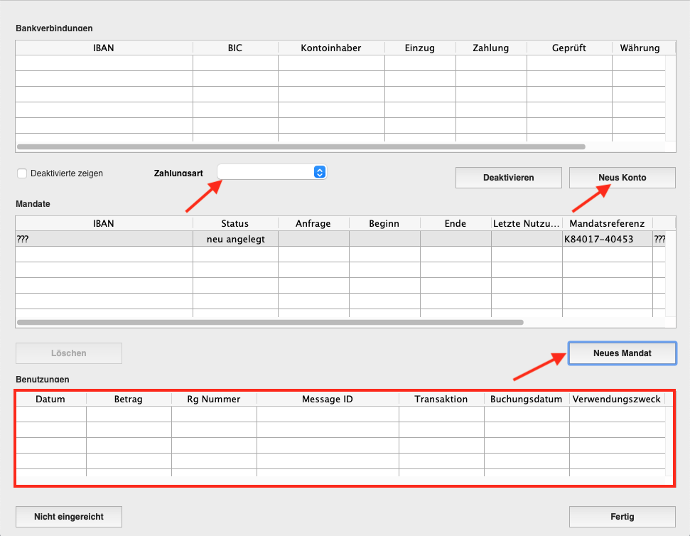Image resolution: width=690 pixels, height=536 pixels.
Task: Select the mandate row K84017-40453
Action: tap(607, 239)
